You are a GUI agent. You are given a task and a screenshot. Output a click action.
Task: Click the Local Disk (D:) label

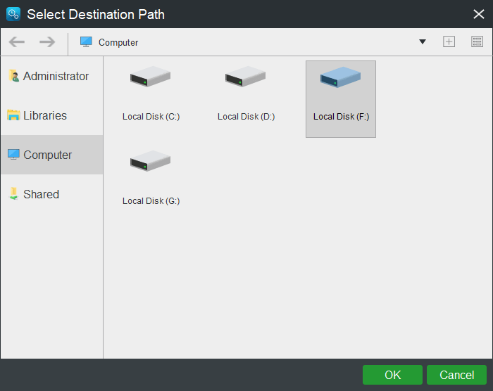(x=246, y=117)
